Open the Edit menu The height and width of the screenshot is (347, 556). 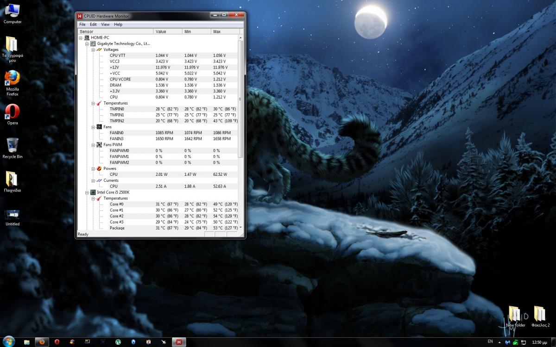[x=93, y=25]
